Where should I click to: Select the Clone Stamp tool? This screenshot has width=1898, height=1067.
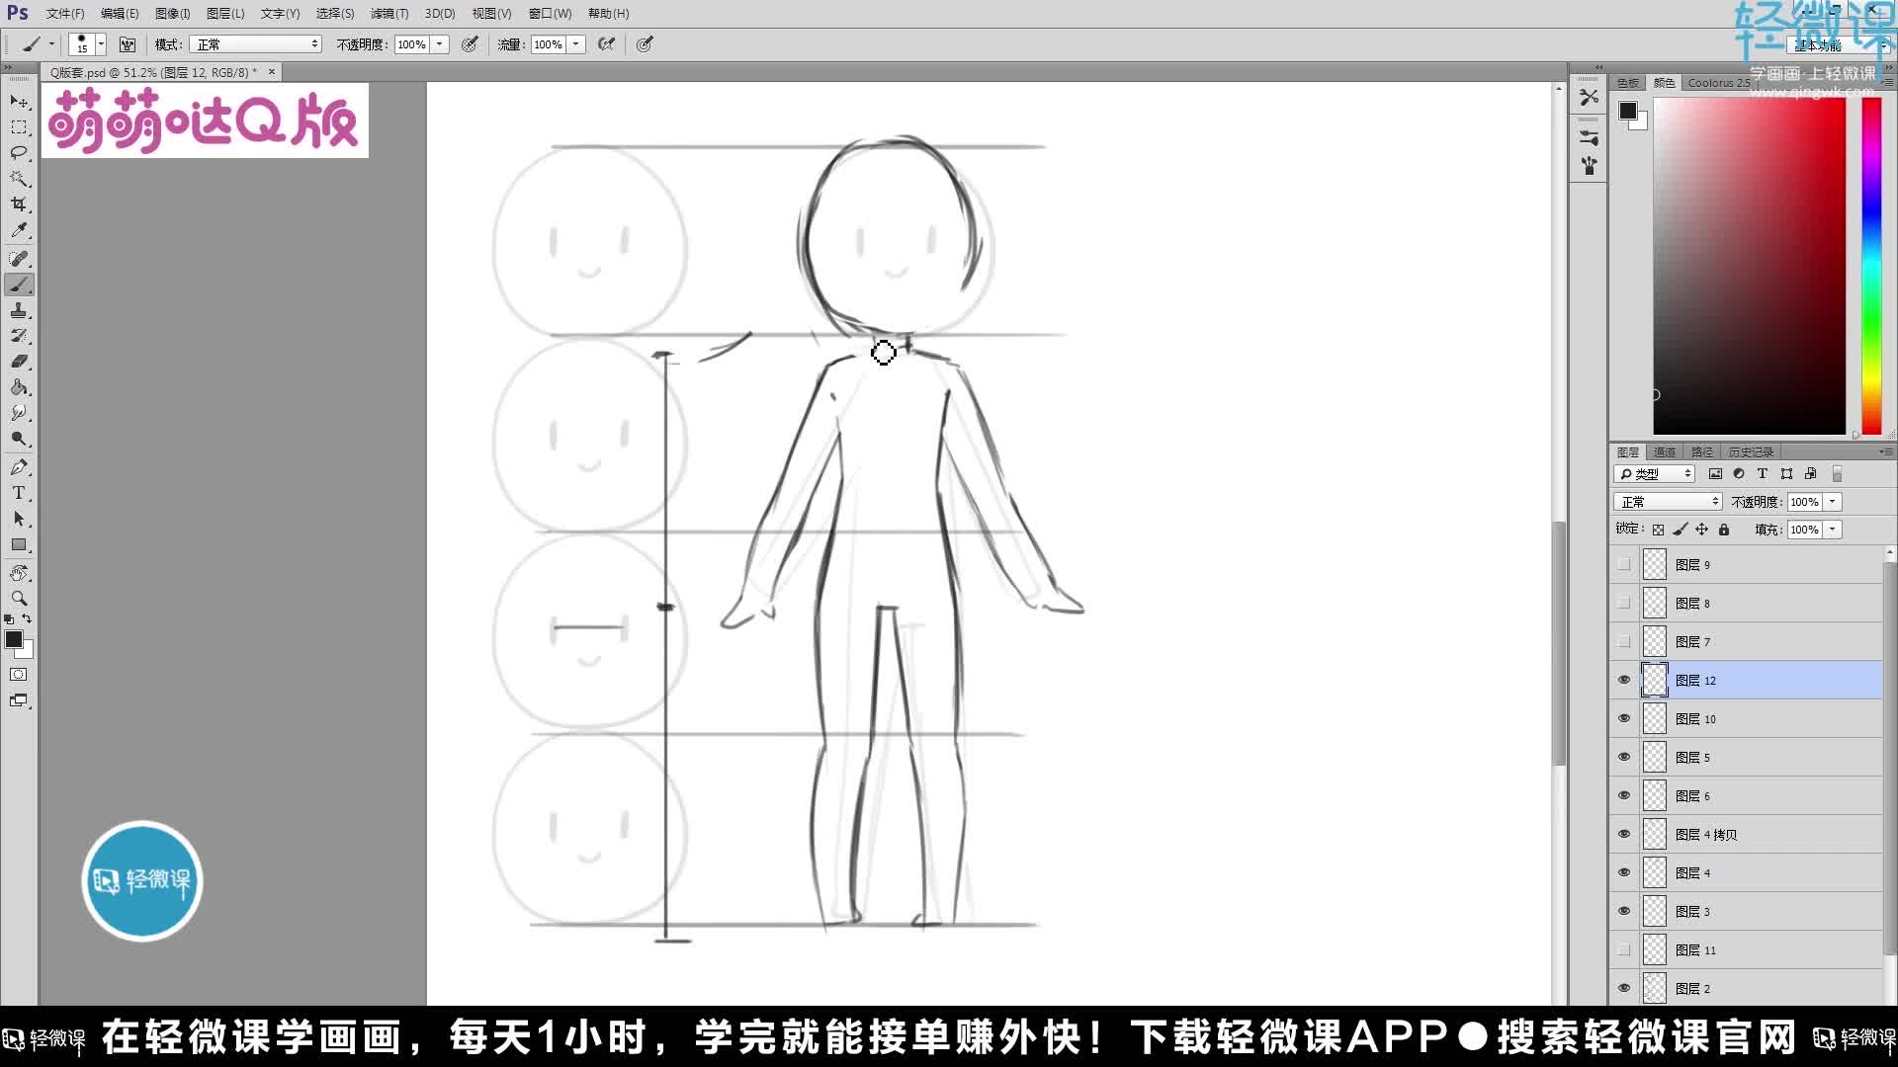(x=19, y=309)
